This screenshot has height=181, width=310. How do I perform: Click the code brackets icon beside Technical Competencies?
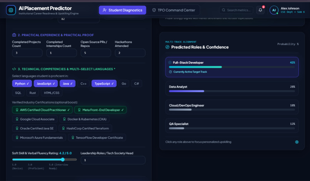tap(14, 69)
